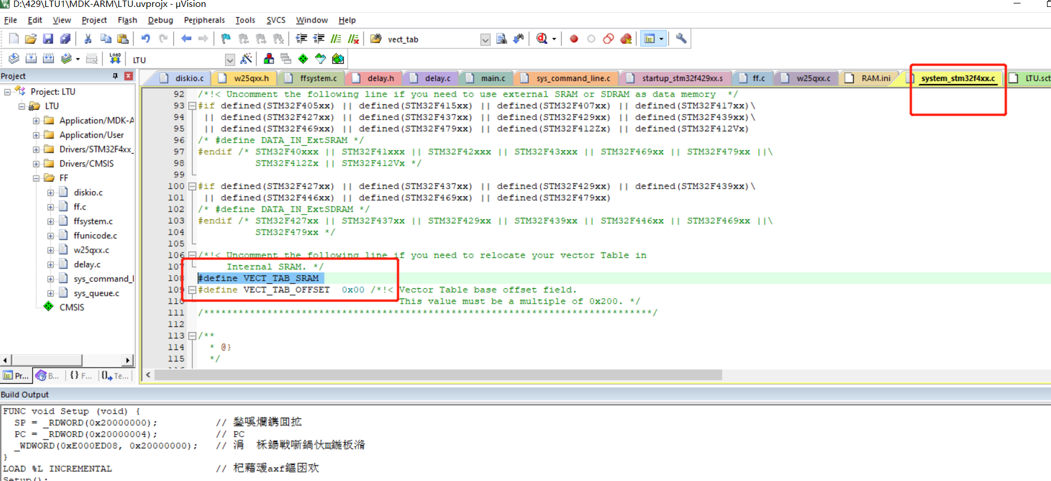Open the Peripherals menu
1051x481 pixels.
coord(204,20)
